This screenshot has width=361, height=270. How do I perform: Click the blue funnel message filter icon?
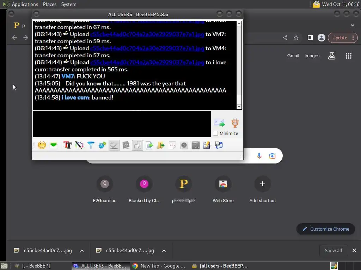[91, 145]
